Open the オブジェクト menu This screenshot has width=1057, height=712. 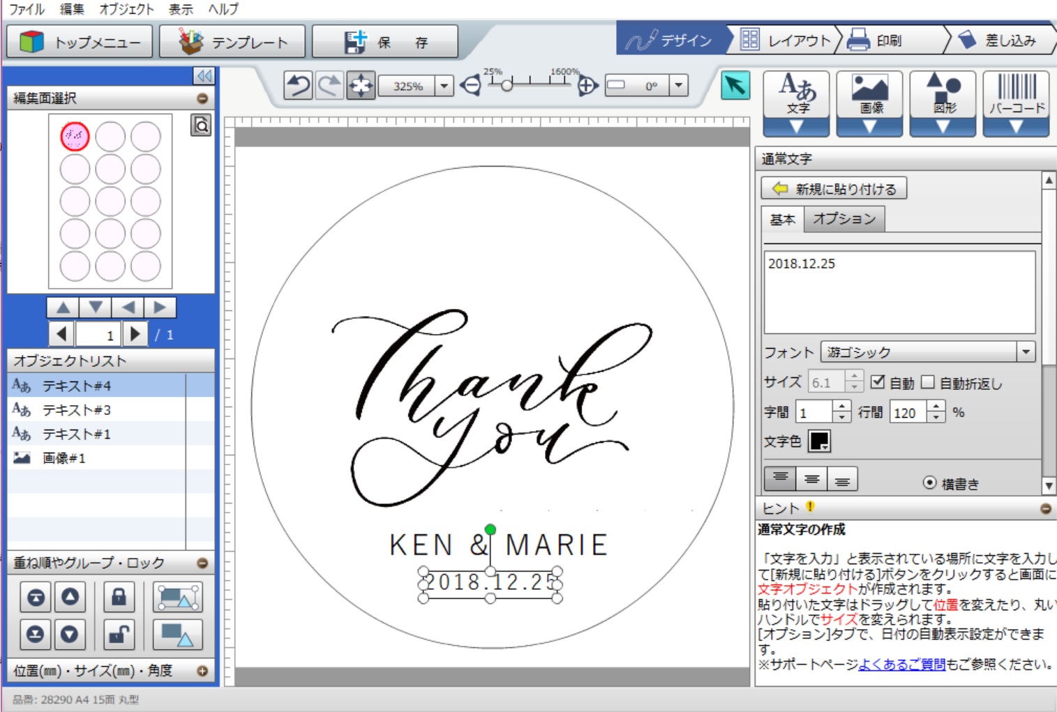pyautogui.click(x=126, y=9)
